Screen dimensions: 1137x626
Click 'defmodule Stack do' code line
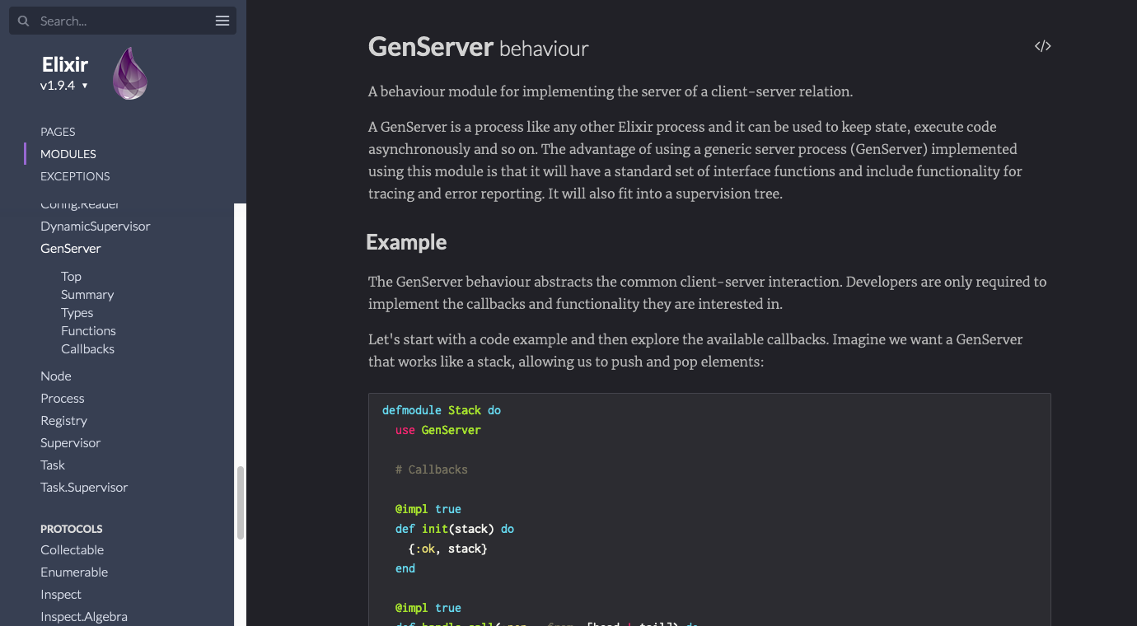[442, 410]
